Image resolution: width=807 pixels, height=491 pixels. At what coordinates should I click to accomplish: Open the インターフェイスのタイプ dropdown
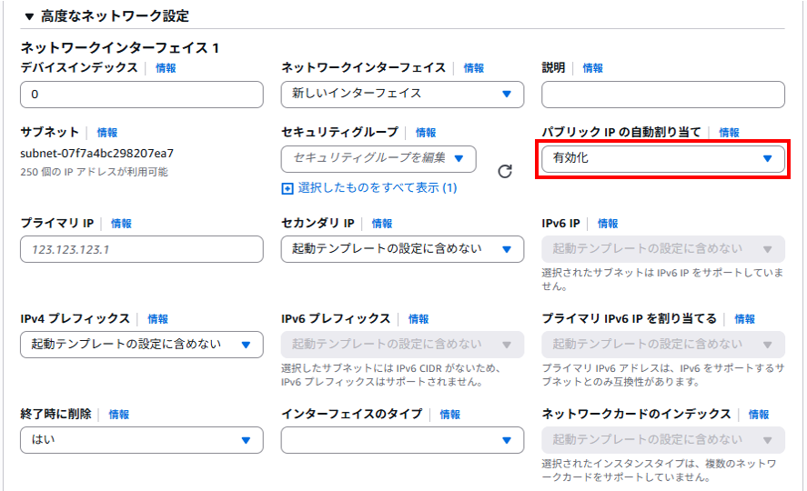point(402,440)
